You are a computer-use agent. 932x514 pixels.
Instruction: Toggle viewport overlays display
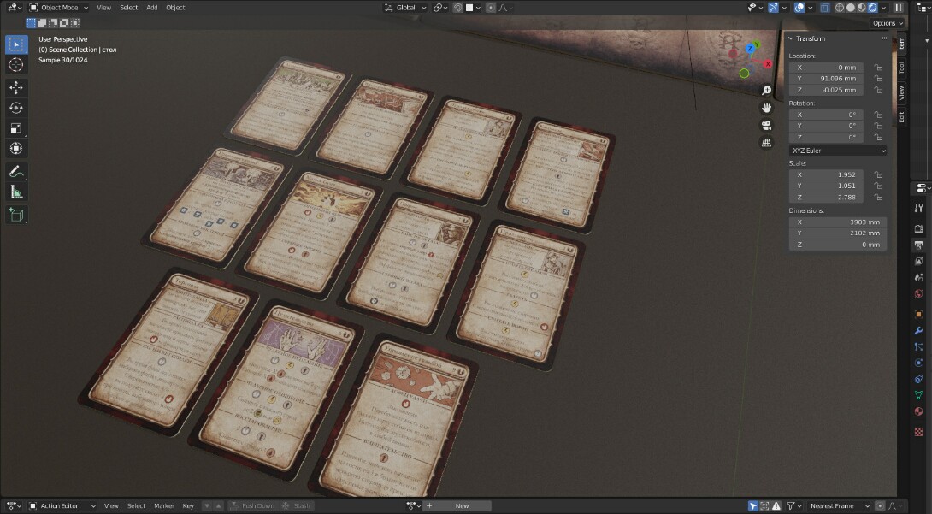coord(799,8)
